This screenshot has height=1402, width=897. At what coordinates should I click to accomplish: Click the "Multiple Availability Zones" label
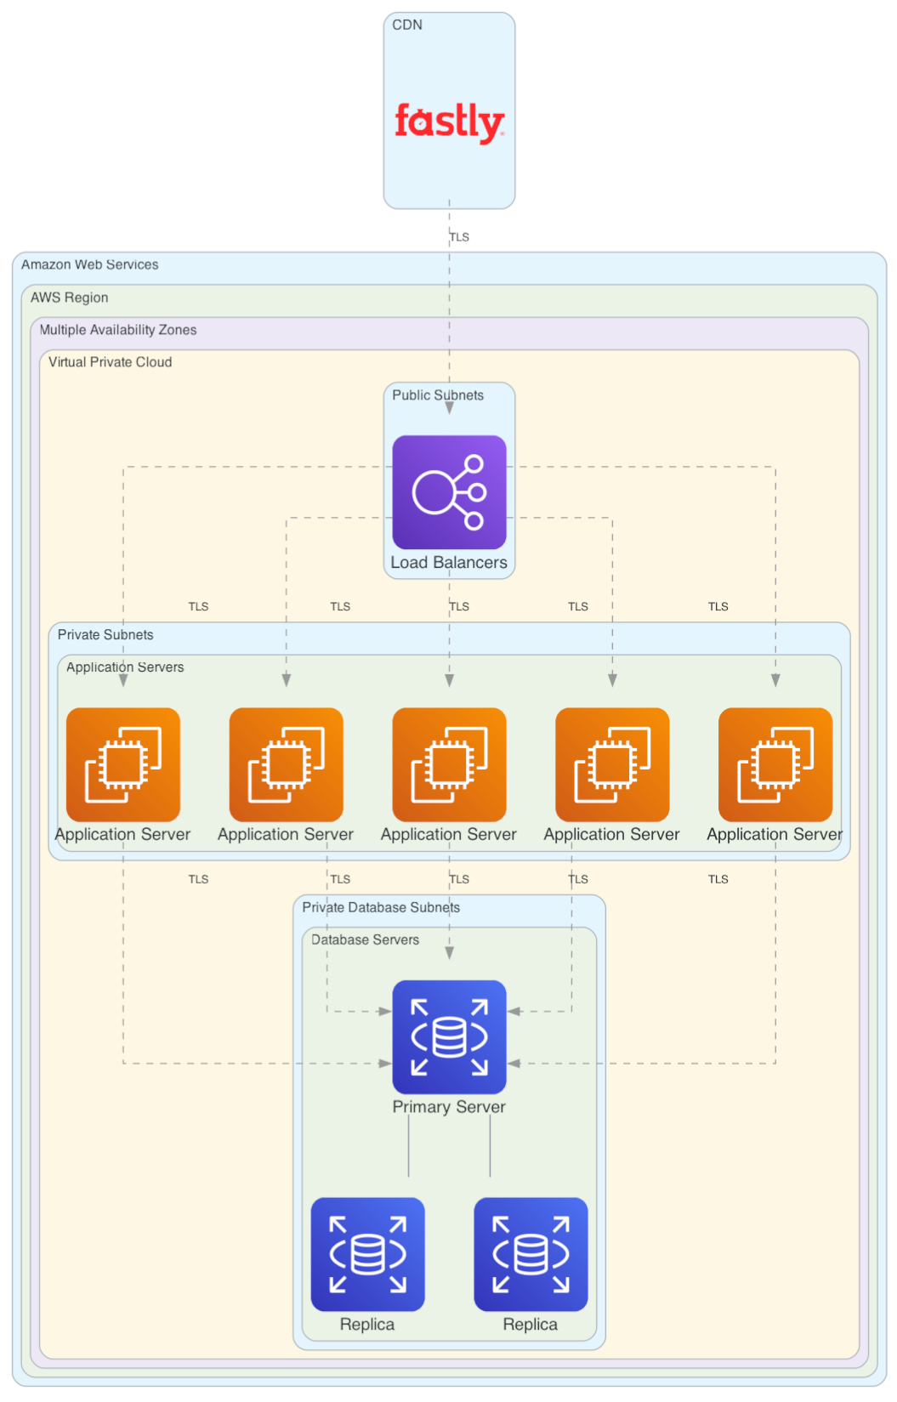(117, 330)
